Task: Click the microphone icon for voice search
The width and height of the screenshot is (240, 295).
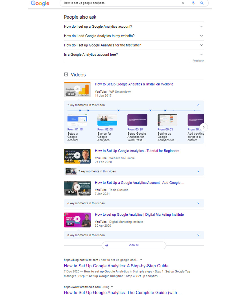Action: (193, 3)
